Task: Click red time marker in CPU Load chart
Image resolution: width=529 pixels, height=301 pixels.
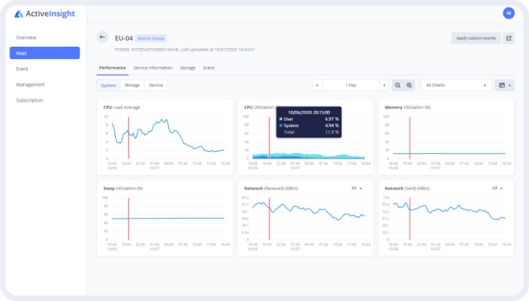Action: 128,137
